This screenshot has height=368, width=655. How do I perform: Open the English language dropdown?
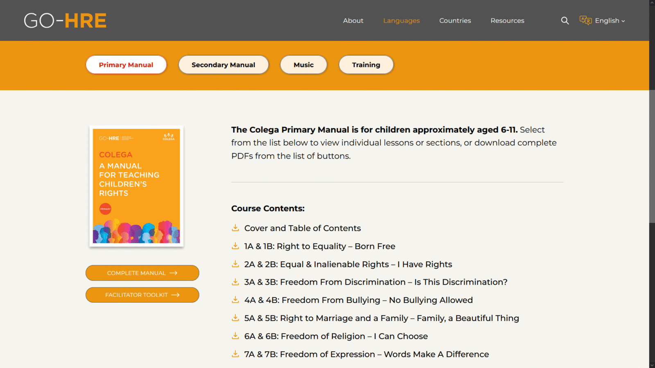pos(610,20)
